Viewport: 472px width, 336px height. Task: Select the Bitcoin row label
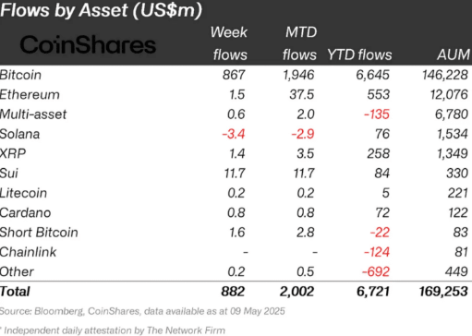[20, 75]
